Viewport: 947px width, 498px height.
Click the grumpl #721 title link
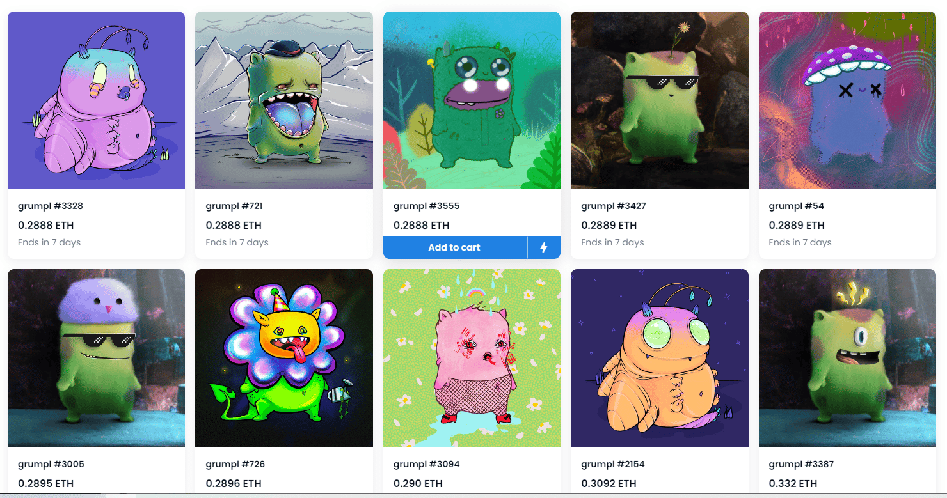click(x=234, y=206)
